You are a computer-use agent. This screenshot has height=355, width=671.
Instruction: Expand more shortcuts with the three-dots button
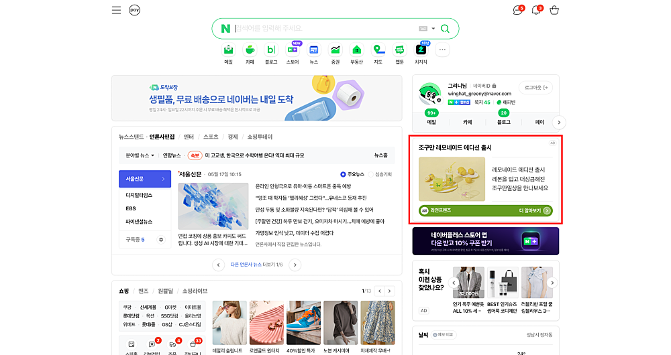442,50
